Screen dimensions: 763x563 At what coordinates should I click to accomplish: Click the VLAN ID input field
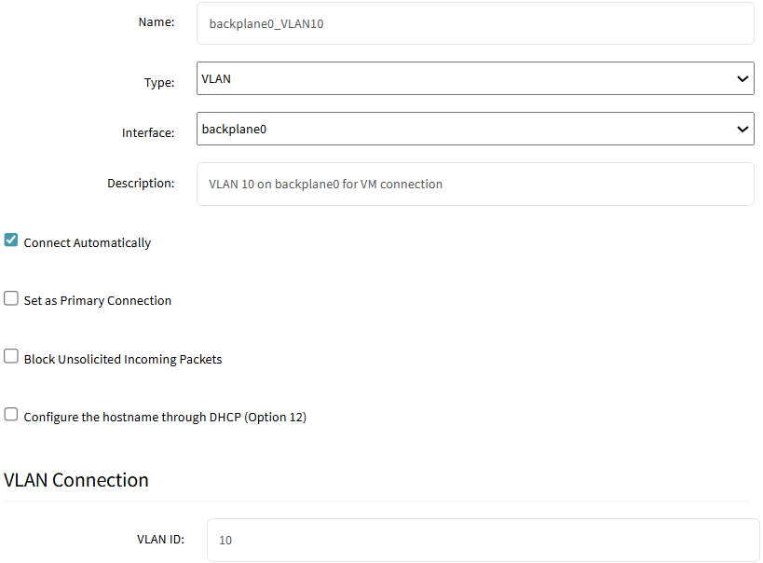pyautogui.click(x=484, y=540)
